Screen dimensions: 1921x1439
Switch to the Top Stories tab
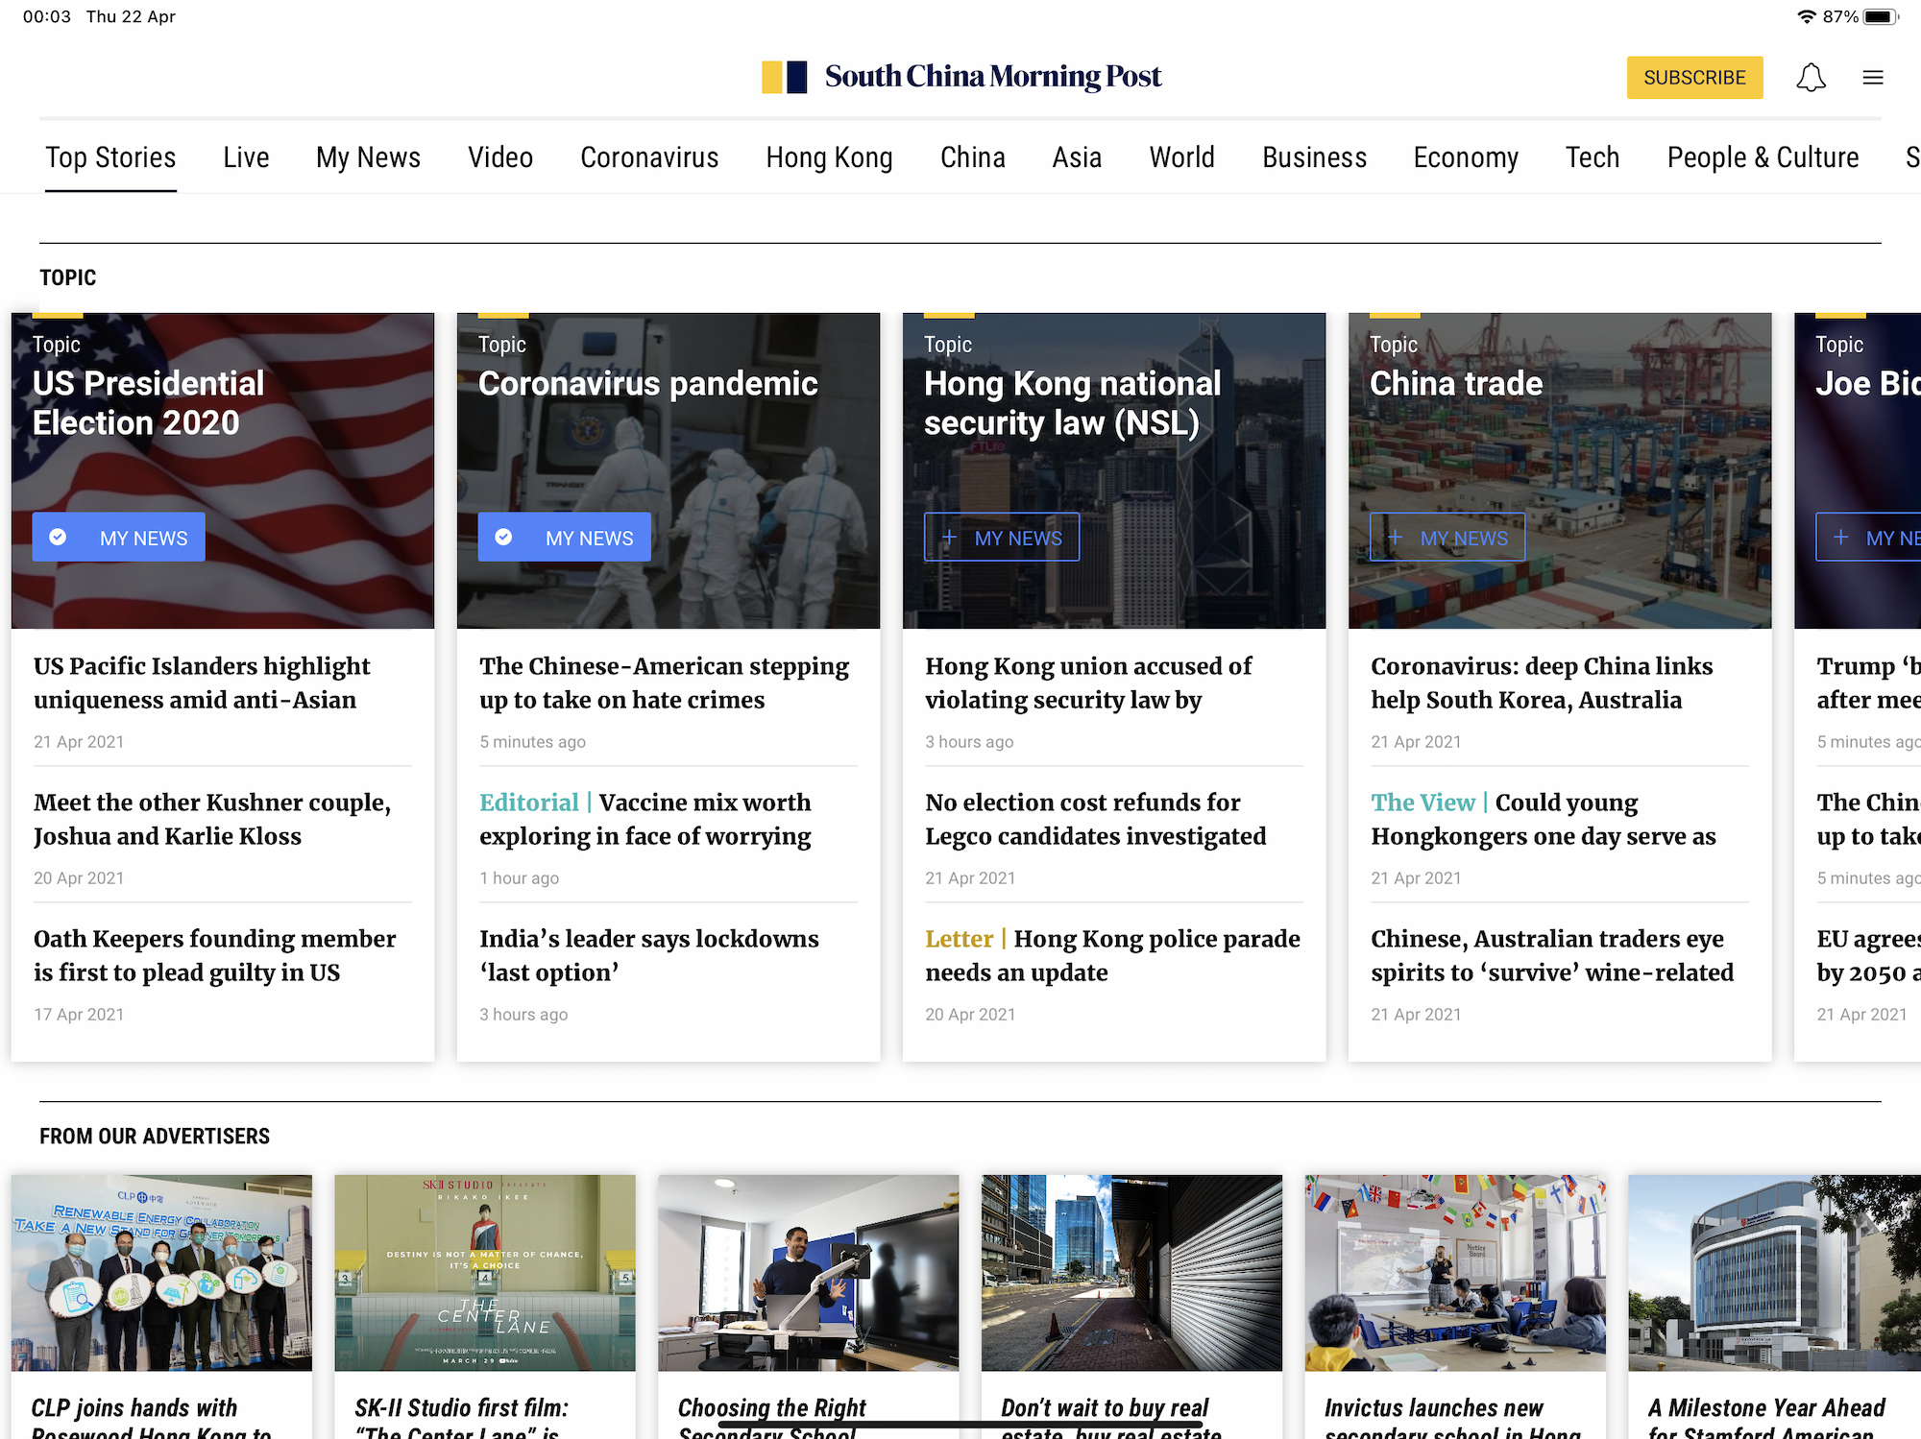click(110, 157)
